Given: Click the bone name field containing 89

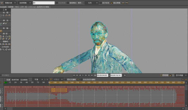Looking at the screenshot, I should (x=44, y=3).
